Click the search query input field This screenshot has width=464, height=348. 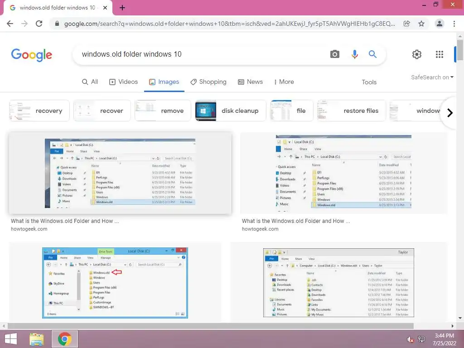point(204,54)
